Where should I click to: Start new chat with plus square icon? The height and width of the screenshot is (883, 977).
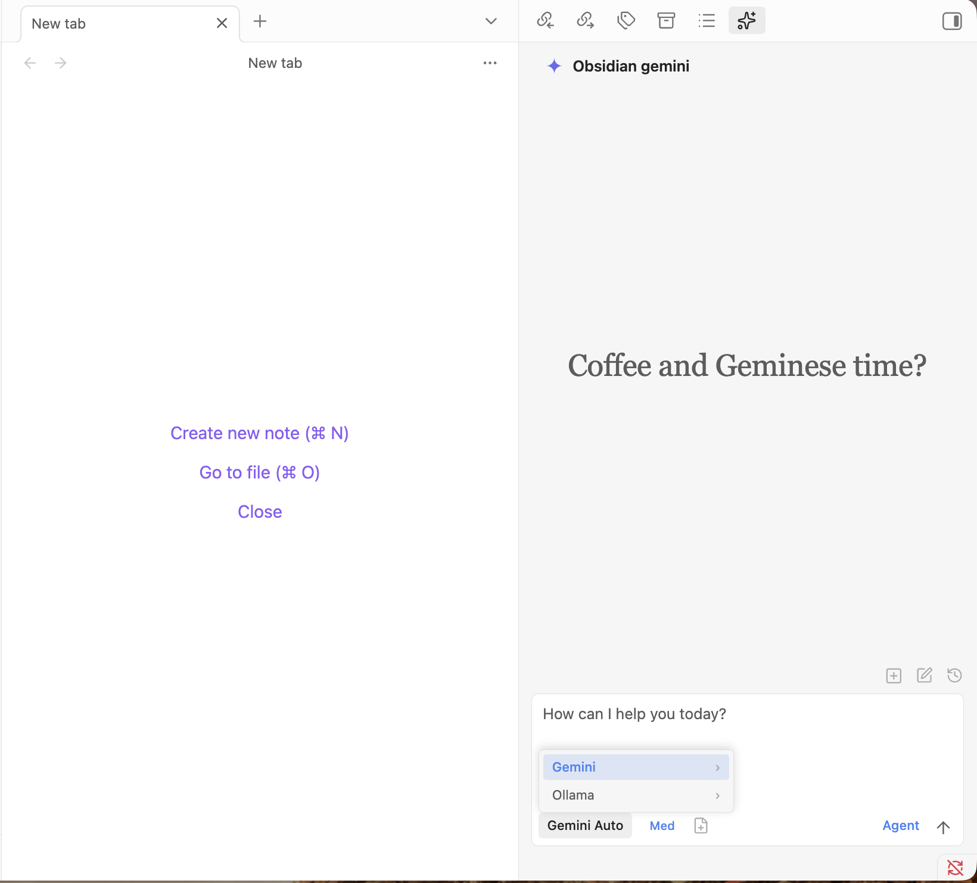894,676
